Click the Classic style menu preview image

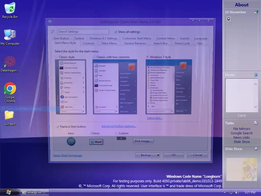71,87
